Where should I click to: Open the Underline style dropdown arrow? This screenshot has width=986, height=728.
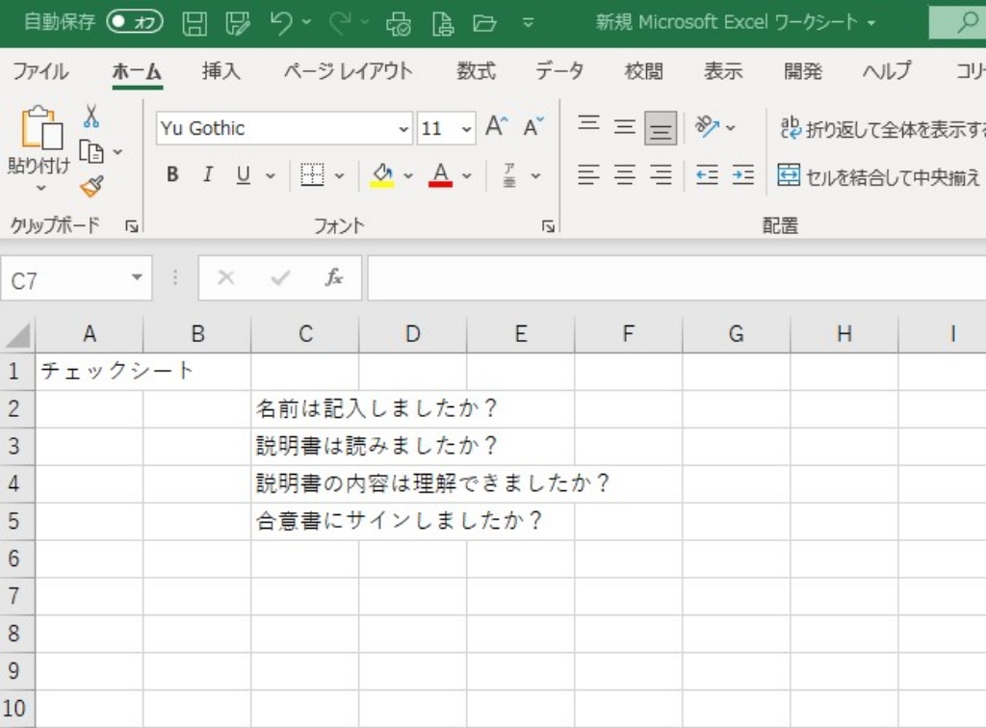(x=271, y=175)
